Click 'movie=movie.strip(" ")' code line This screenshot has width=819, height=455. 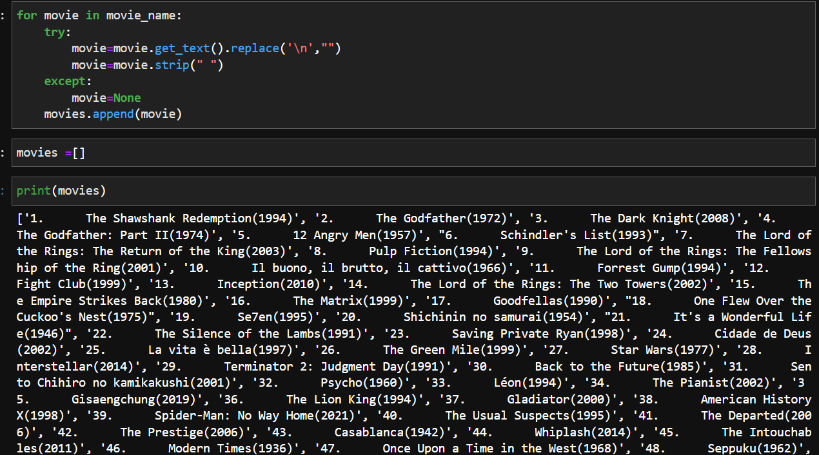147,64
